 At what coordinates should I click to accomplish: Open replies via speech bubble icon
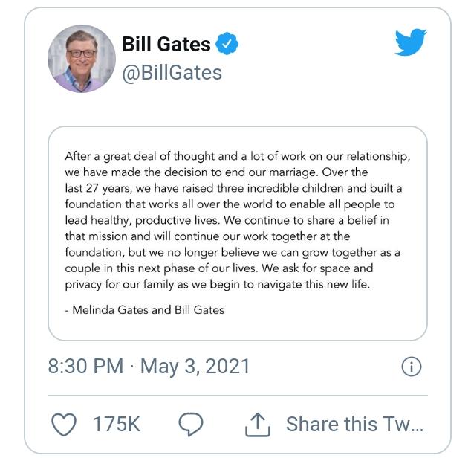click(x=191, y=424)
